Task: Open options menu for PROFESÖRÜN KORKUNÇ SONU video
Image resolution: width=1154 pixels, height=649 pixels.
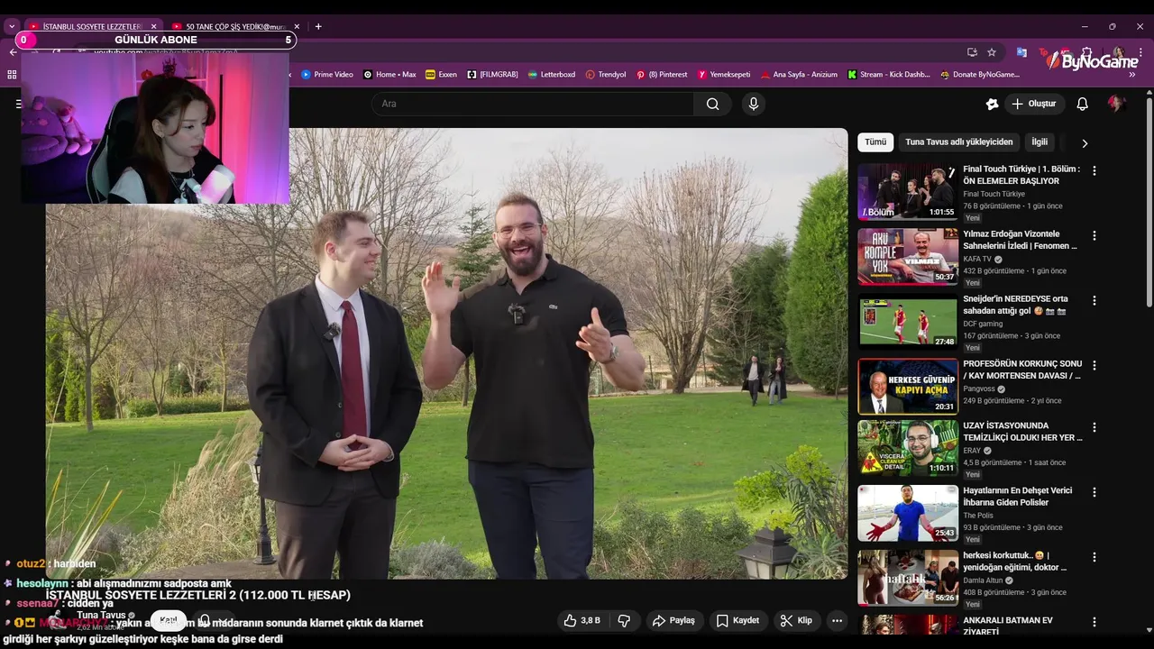Action: click(1094, 365)
